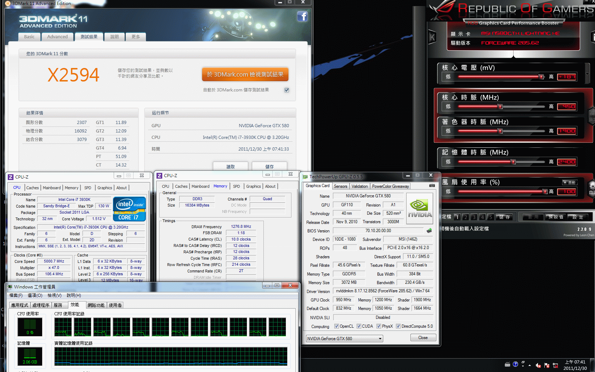This screenshot has width=595, height=372.
Task: Click the 儲存 save button in 3DMark
Action: click(x=270, y=167)
